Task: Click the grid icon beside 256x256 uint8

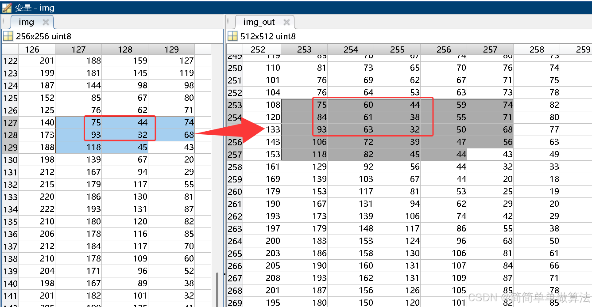Action: pos(8,36)
